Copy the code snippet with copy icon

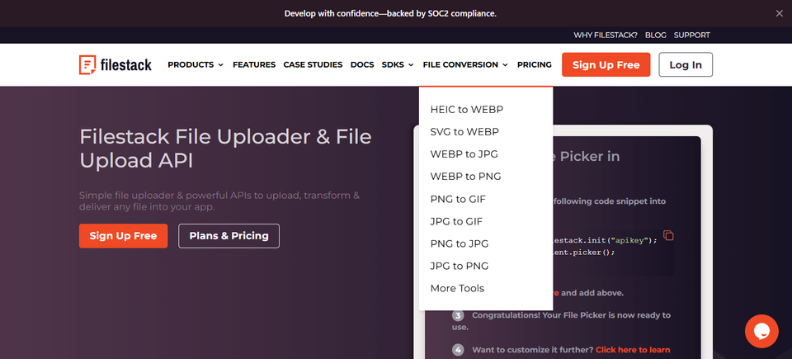[x=668, y=236]
